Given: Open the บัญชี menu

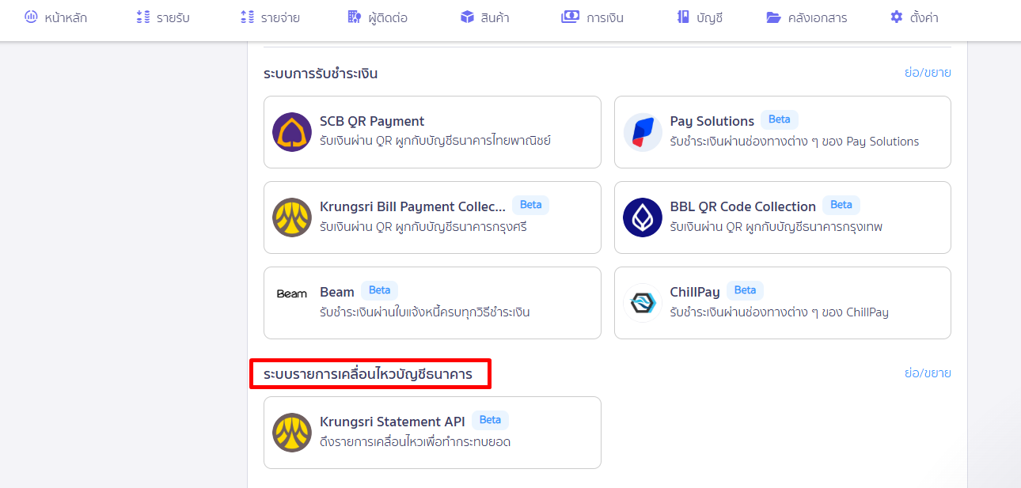Looking at the screenshot, I should tap(700, 17).
